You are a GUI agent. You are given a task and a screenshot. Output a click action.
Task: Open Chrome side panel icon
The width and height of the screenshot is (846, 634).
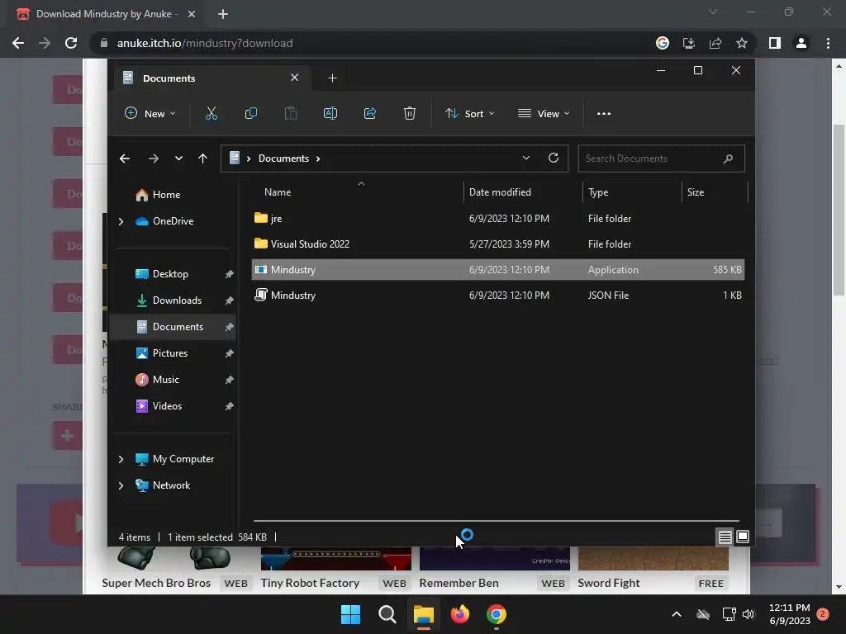pos(774,43)
